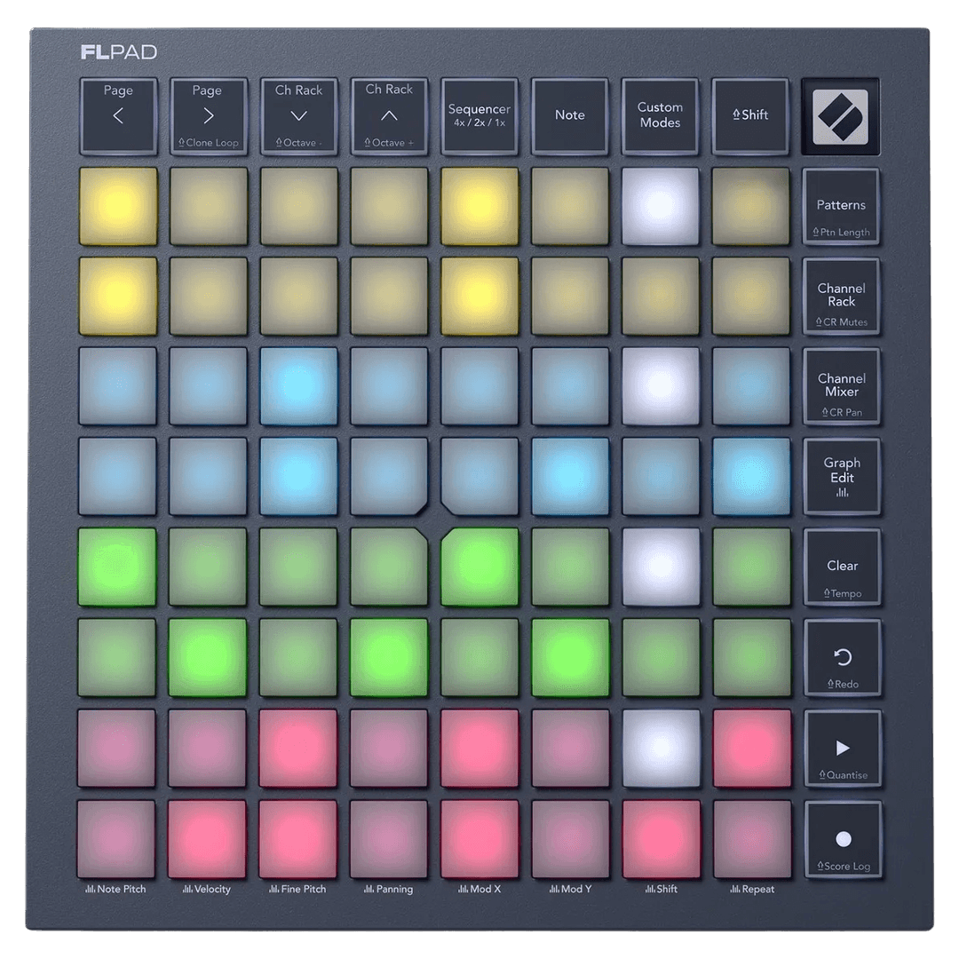Hit the record dot (Score Log) button
This screenshot has width=959, height=959.
[x=843, y=840]
